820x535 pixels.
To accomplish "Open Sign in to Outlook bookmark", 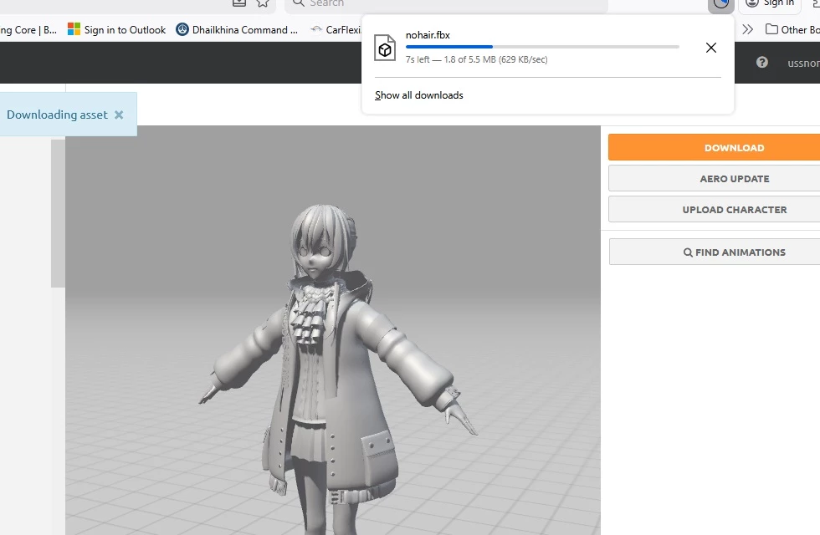I will tap(116, 30).
